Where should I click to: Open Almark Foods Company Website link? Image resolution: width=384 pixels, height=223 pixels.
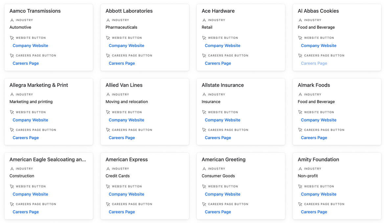pos(318,120)
